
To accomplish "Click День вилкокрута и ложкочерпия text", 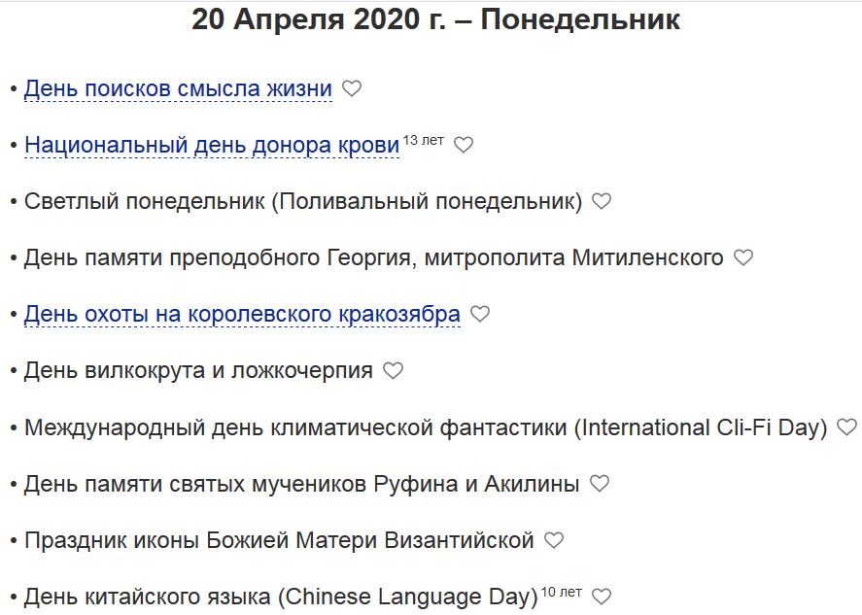I will [x=198, y=371].
